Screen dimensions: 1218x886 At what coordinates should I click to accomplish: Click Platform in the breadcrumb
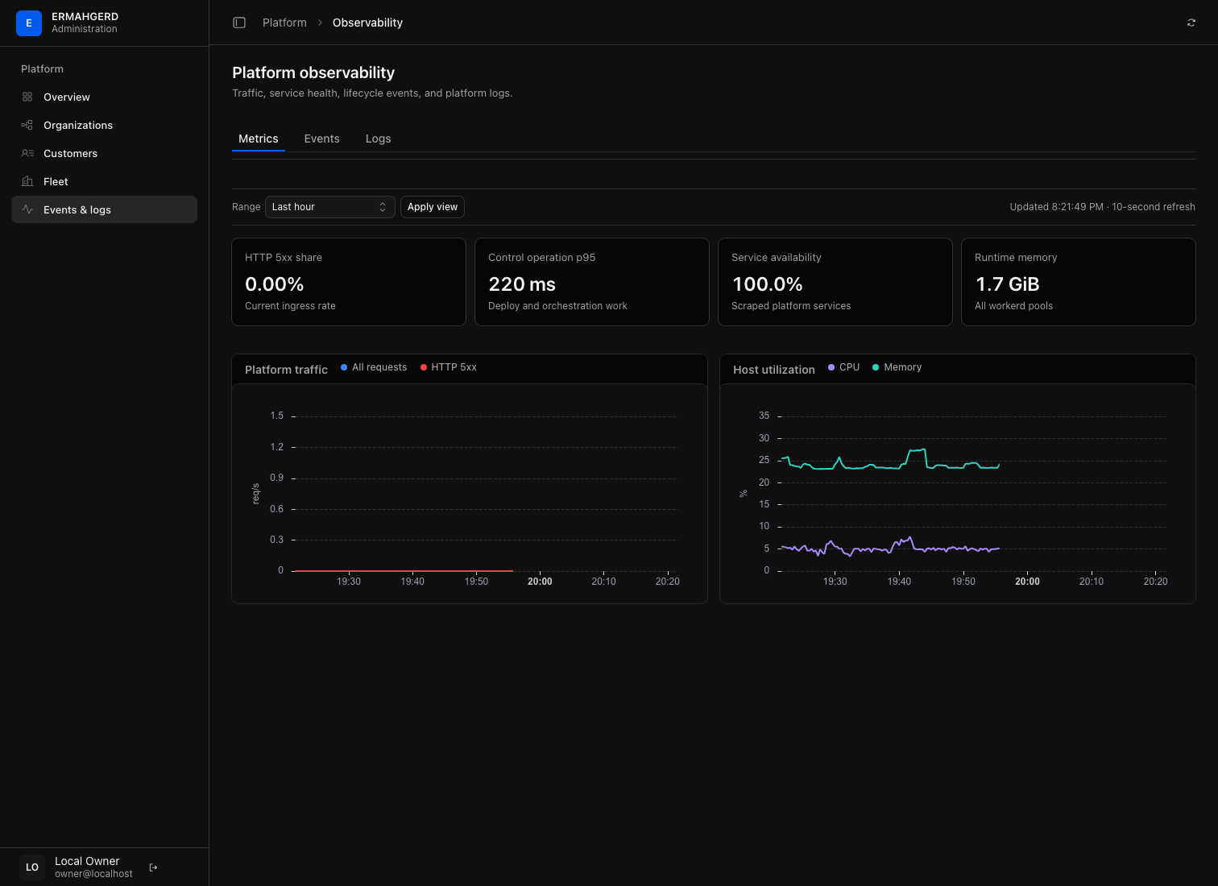284,23
